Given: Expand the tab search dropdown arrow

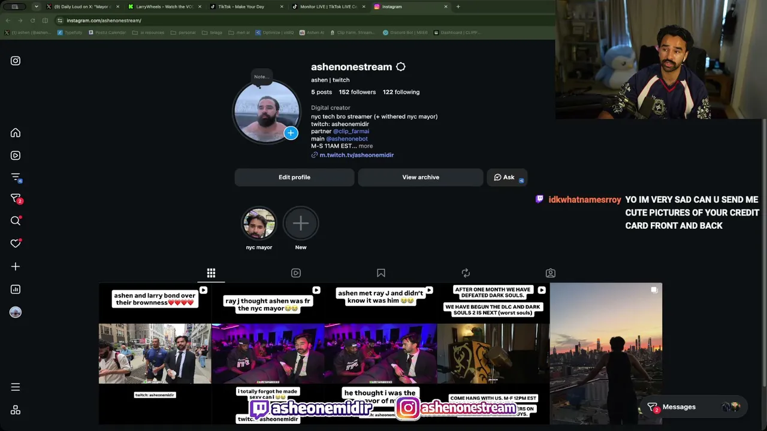Looking at the screenshot, I should tap(37, 7).
